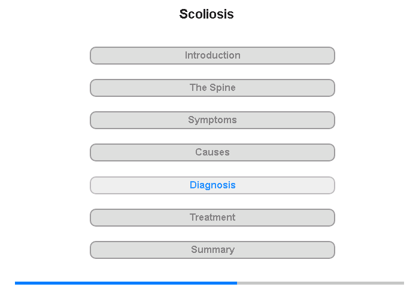Click the Scoliosis title heading
The height and width of the screenshot is (287, 419).
pos(207,14)
